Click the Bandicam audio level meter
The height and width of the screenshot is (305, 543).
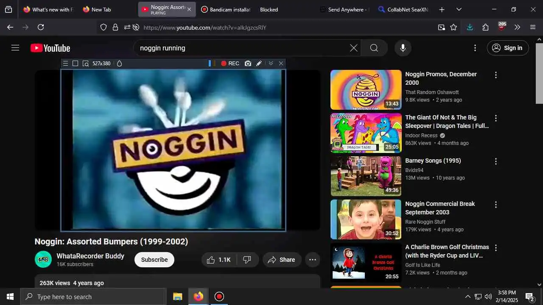point(212,64)
